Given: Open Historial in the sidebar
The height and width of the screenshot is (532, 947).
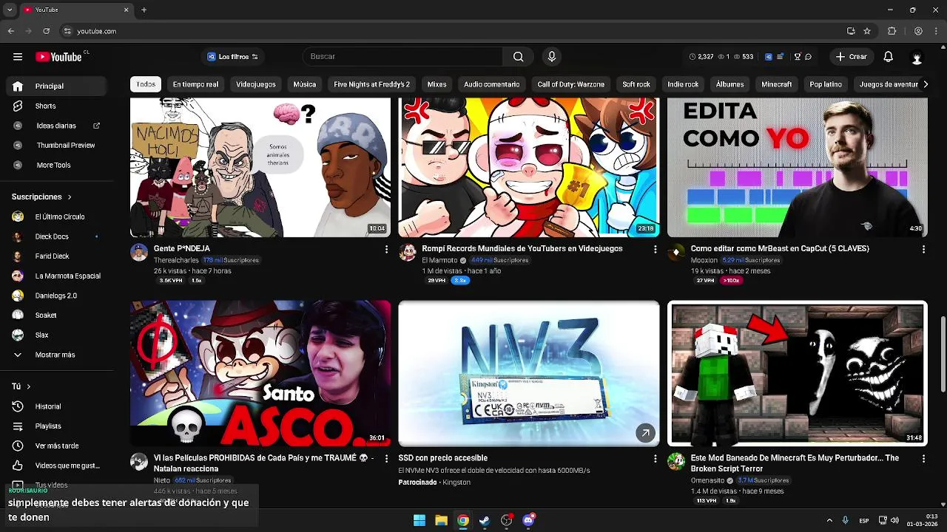Looking at the screenshot, I should (x=55, y=406).
